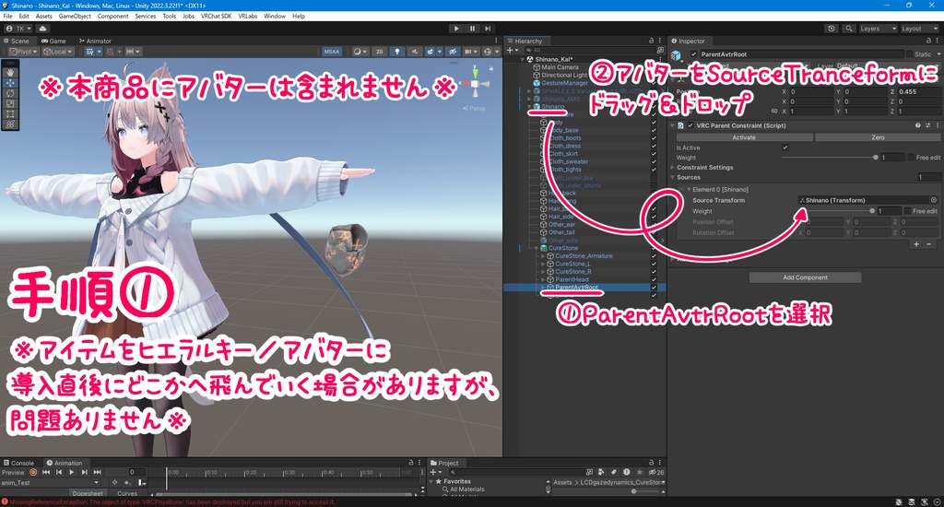Screen dimensions: 944x507
Task: Click the Step frame button
Action: coord(488,29)
